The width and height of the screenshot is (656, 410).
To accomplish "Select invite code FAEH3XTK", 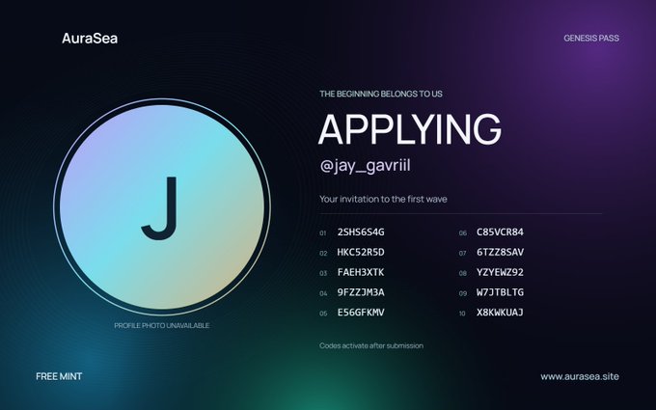I will 361,272.
